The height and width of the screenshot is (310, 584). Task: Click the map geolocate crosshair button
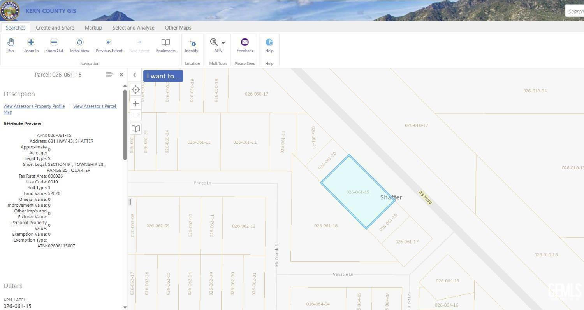point(135,90)
